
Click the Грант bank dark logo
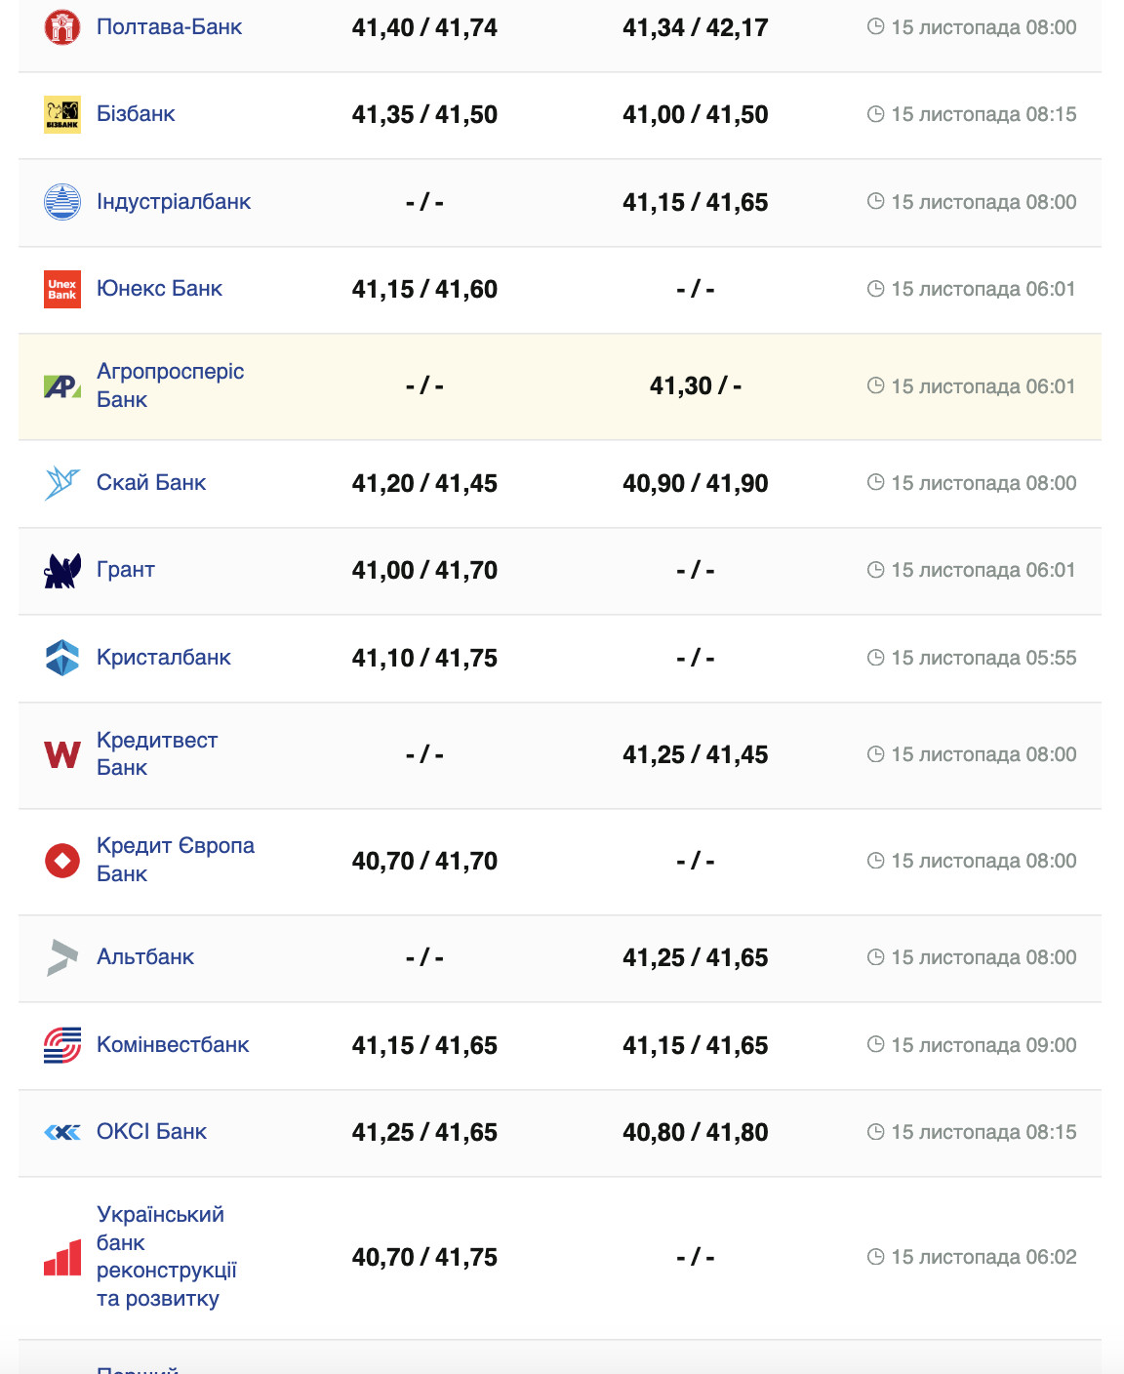pos(62,571)
